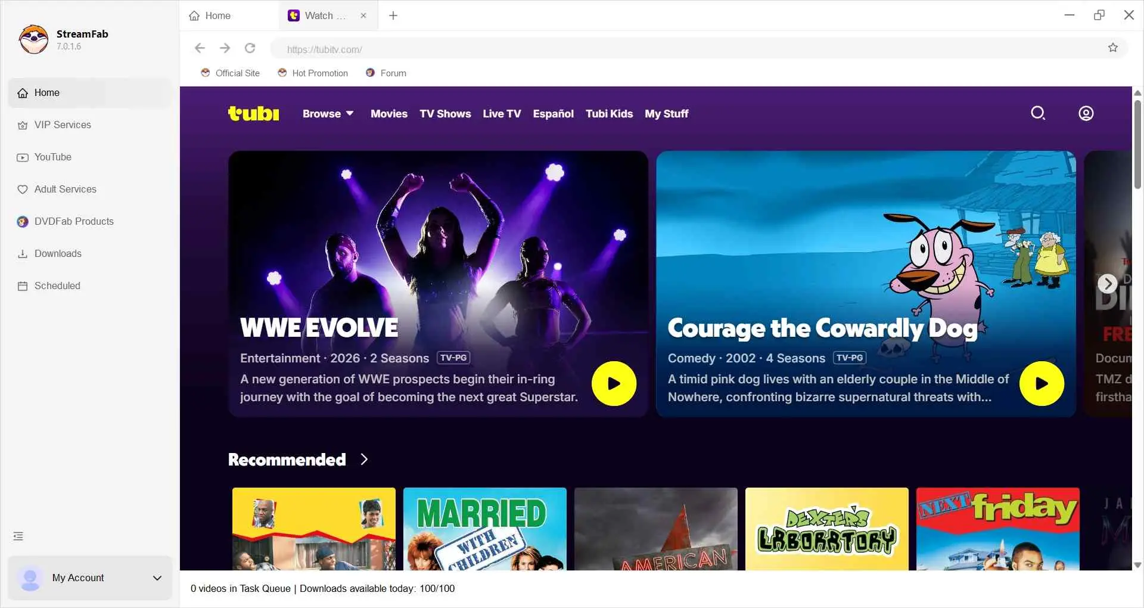Image resolution: width=1144 pixels, height=608 pixels.
Task: Click VIP Services crown icon
Action: click(x=23, y=125)
